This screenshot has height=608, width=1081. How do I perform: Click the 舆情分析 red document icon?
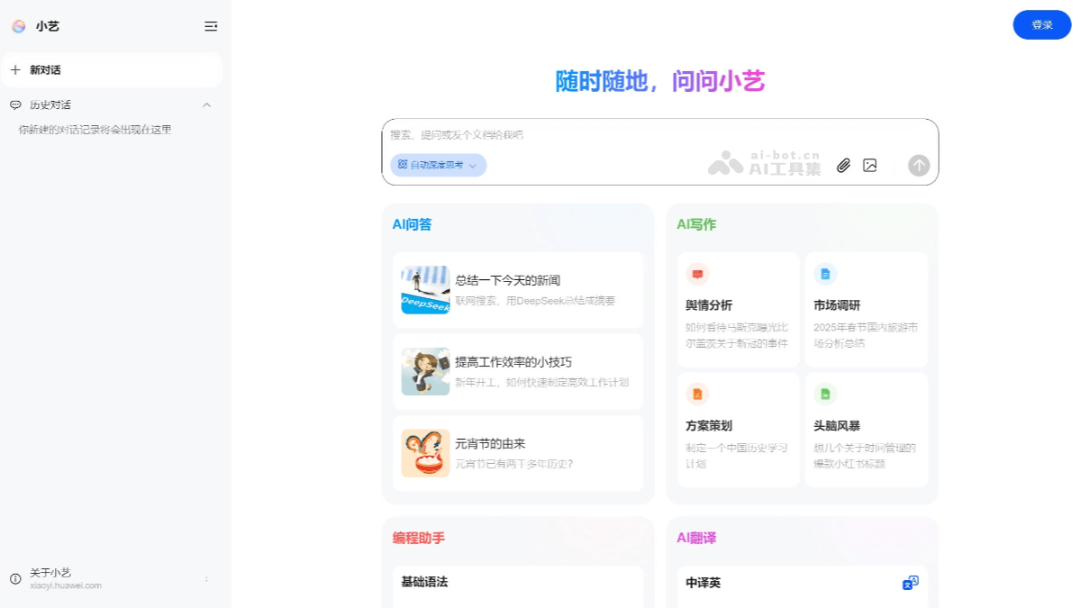point(696,274)
